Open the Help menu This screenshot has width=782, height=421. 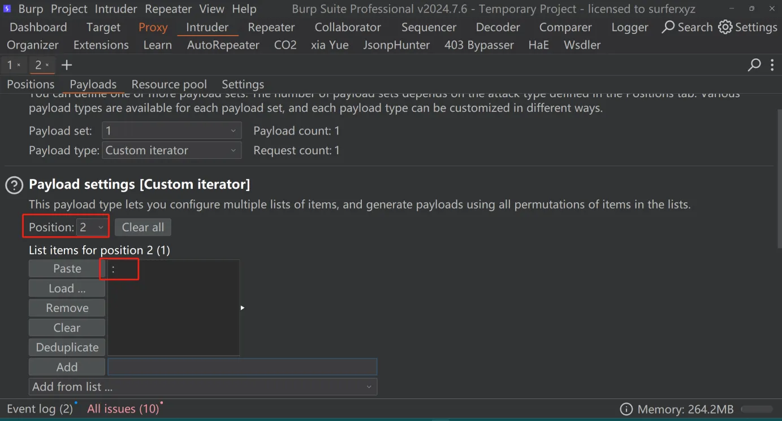coord(244,9)
